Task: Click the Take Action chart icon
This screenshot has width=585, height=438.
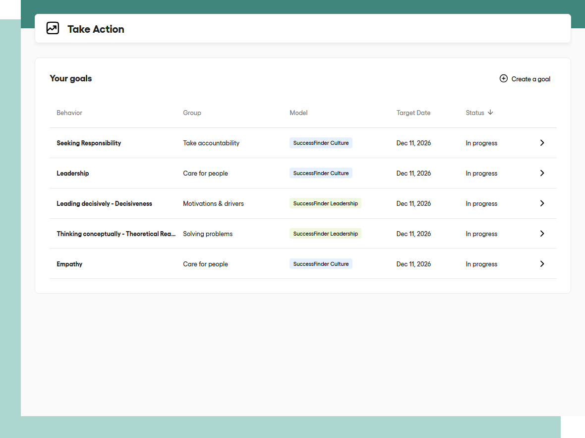Action: pos(53,28)
